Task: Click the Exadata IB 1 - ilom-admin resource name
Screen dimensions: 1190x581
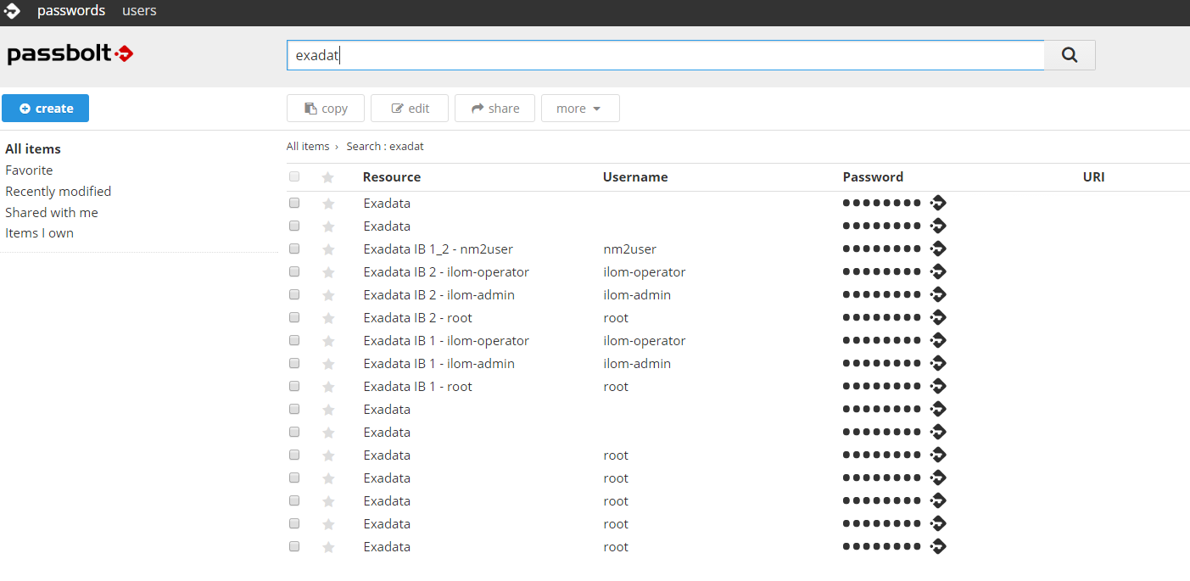Action: point(439,364)
